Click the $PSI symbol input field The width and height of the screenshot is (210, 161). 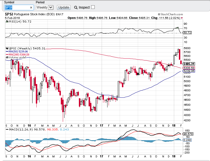[x=19, y=7]
